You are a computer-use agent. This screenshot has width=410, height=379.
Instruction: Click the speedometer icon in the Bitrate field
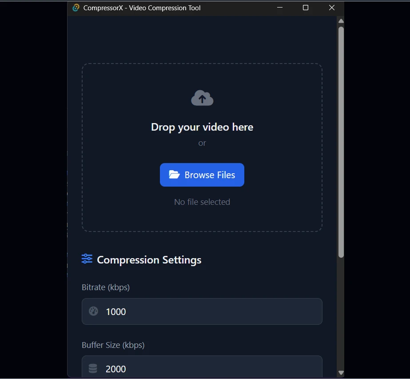[93, 311]
